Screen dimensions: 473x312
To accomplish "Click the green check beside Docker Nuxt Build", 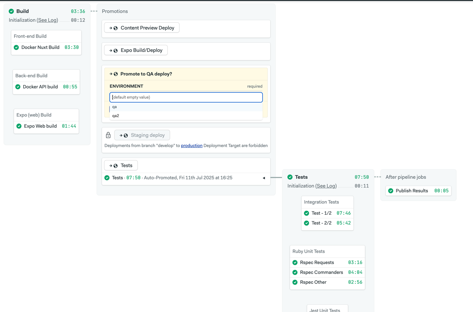I will click(16, 47).
